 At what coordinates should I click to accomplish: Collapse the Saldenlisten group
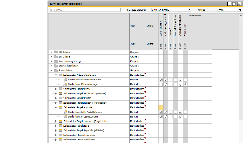[51, 70]
